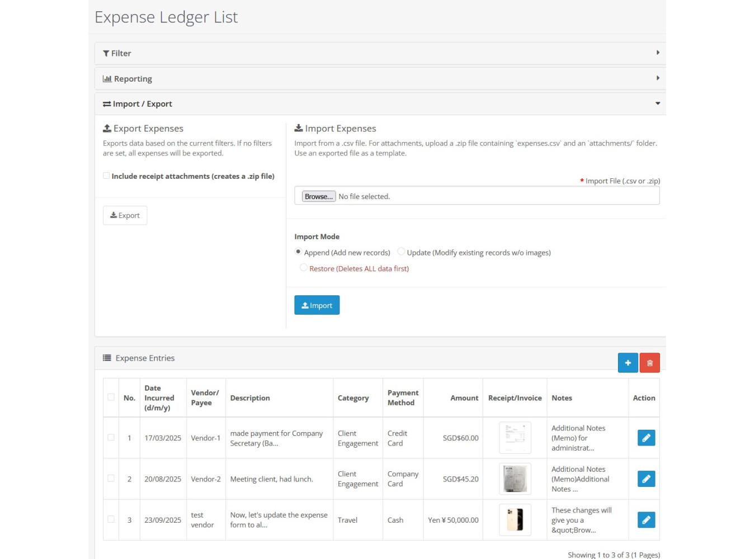Screen dimensions: 755x559
Task: Expand the Filter panel
Action: coord(380,53)
